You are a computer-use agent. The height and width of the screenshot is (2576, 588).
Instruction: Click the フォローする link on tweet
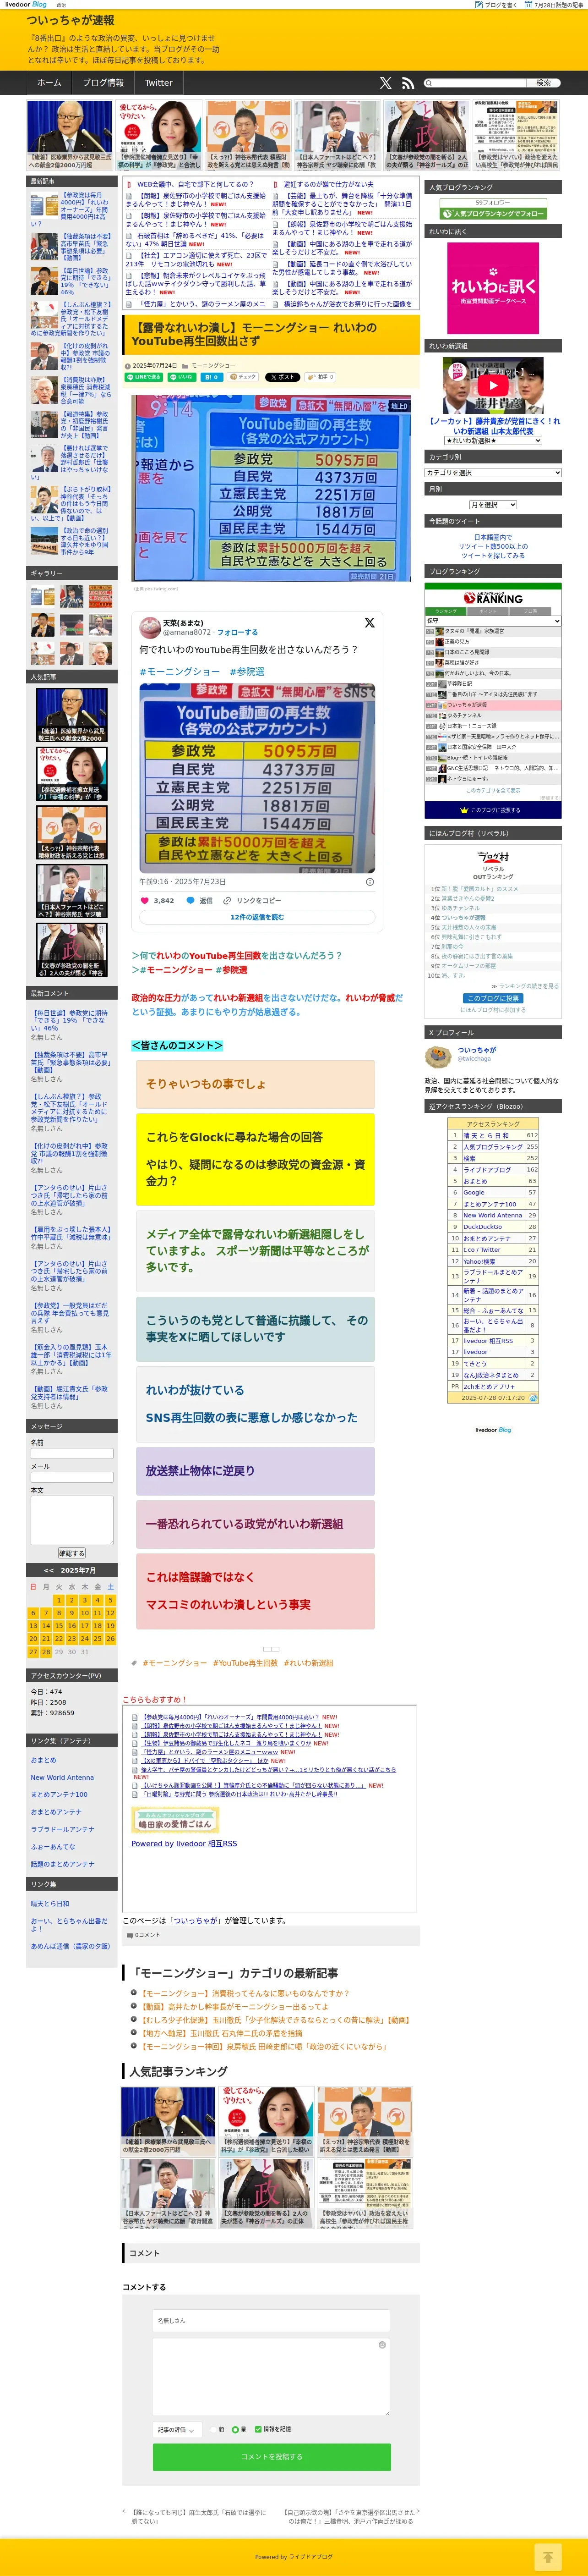[238, 632]
